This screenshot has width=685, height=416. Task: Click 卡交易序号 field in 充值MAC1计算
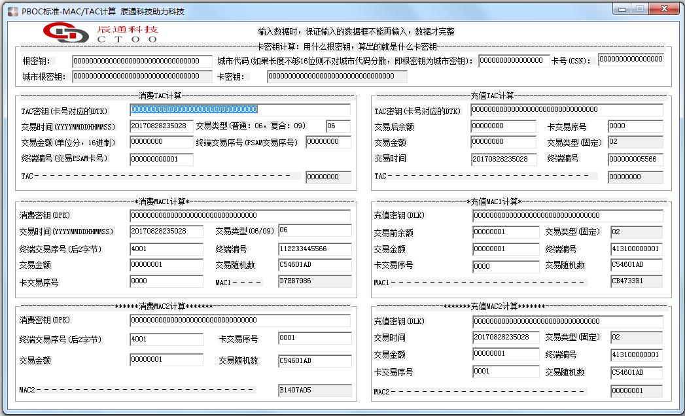point(506,267)
